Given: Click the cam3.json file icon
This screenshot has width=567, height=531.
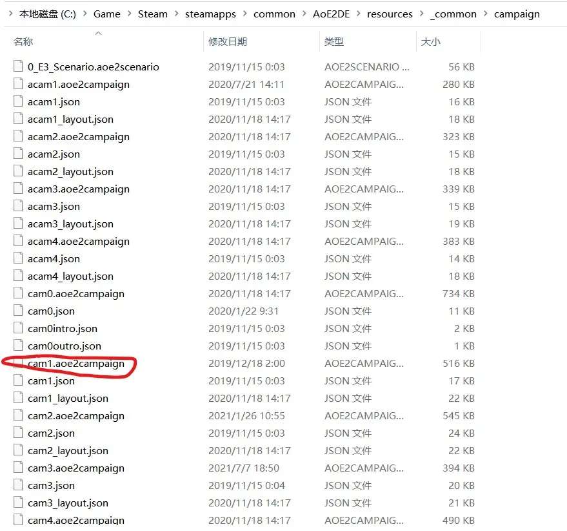Looking at the screenshot, I should [18, 485].
